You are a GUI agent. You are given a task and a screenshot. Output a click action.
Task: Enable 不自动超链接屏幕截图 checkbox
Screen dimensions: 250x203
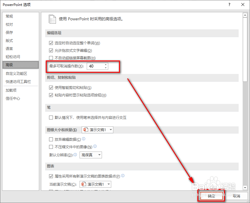(x=51, y=58)
